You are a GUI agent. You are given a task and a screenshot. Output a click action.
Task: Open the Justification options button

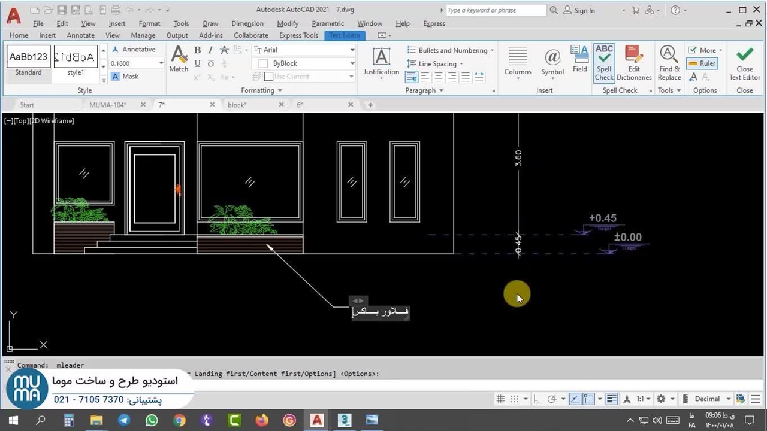[381, 63]
